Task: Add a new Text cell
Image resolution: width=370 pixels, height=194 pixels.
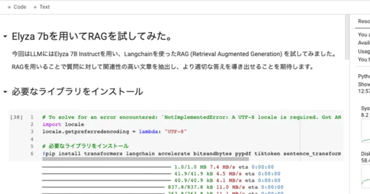Action: [x=41, y=7]
